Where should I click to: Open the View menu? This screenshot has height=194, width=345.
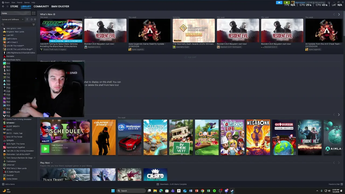pyautogui.click(x=13, y=2)
